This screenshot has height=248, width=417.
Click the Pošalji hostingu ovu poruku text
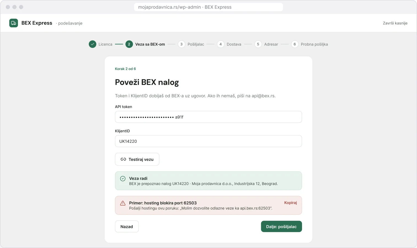click(201, 208)
